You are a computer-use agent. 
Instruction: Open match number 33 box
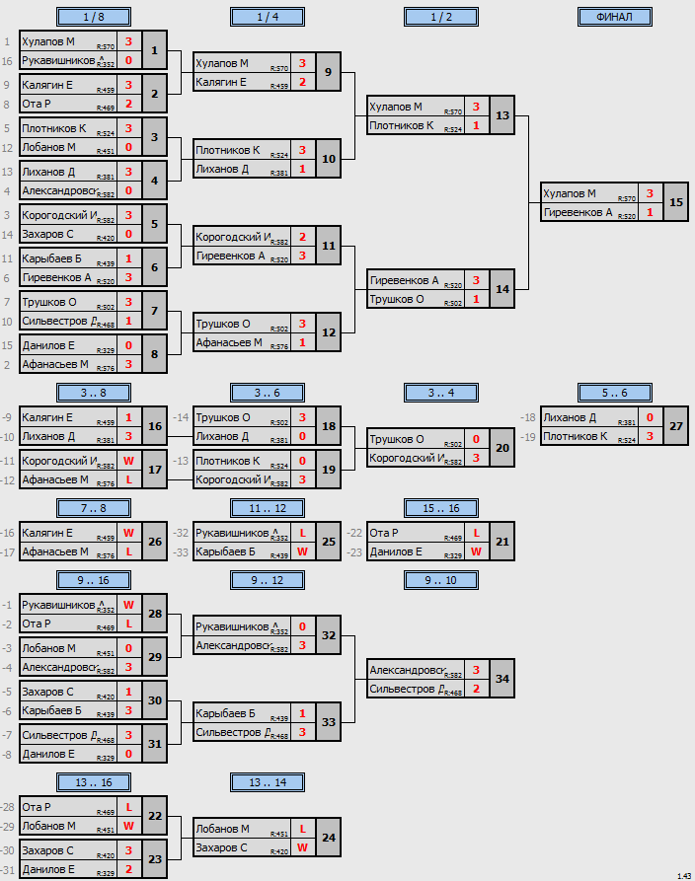pos(329,722)
